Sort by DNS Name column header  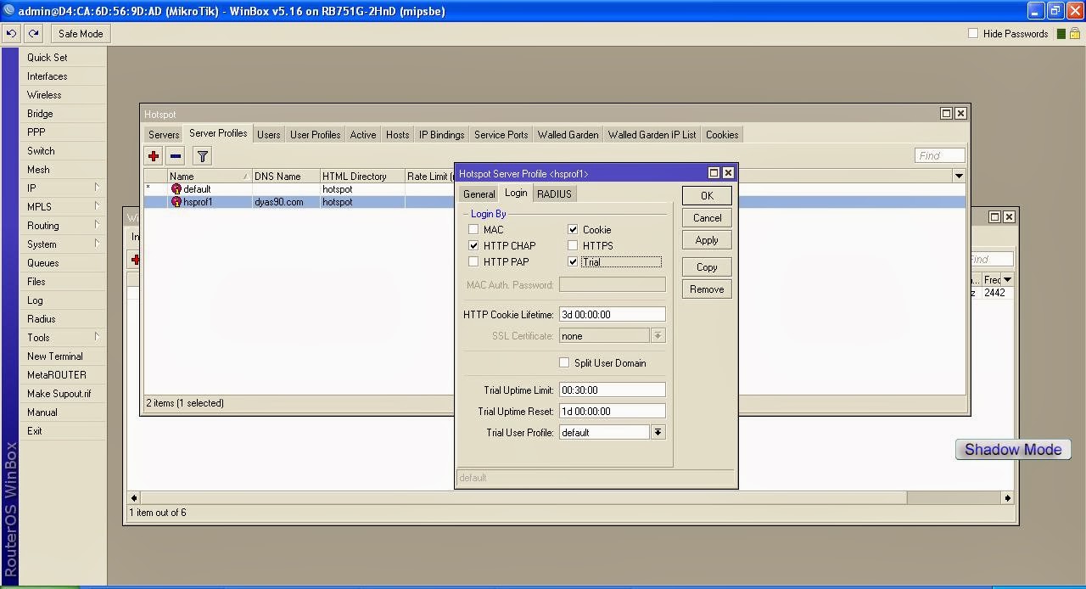[x=286, y=177]
